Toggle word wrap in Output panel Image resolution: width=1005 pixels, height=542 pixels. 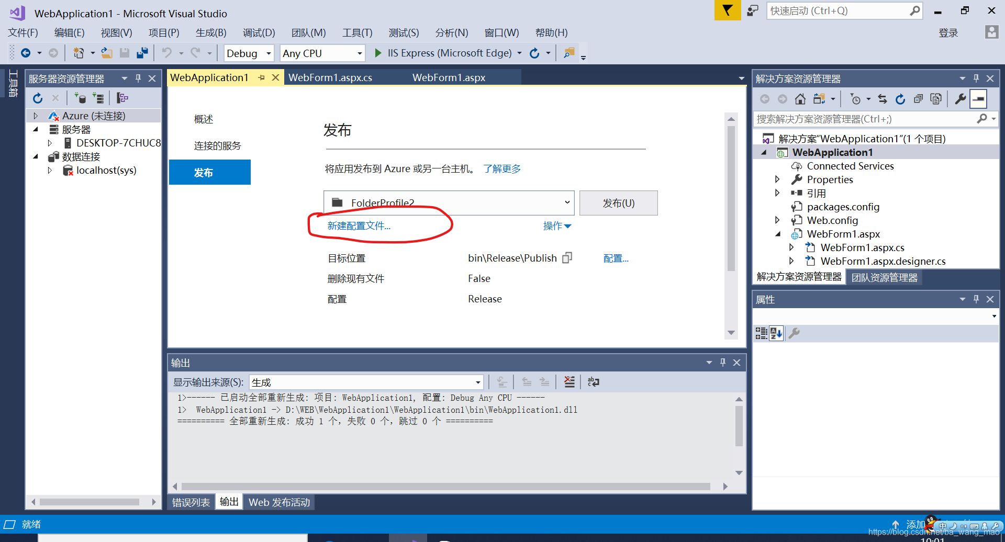coord(594,382)
